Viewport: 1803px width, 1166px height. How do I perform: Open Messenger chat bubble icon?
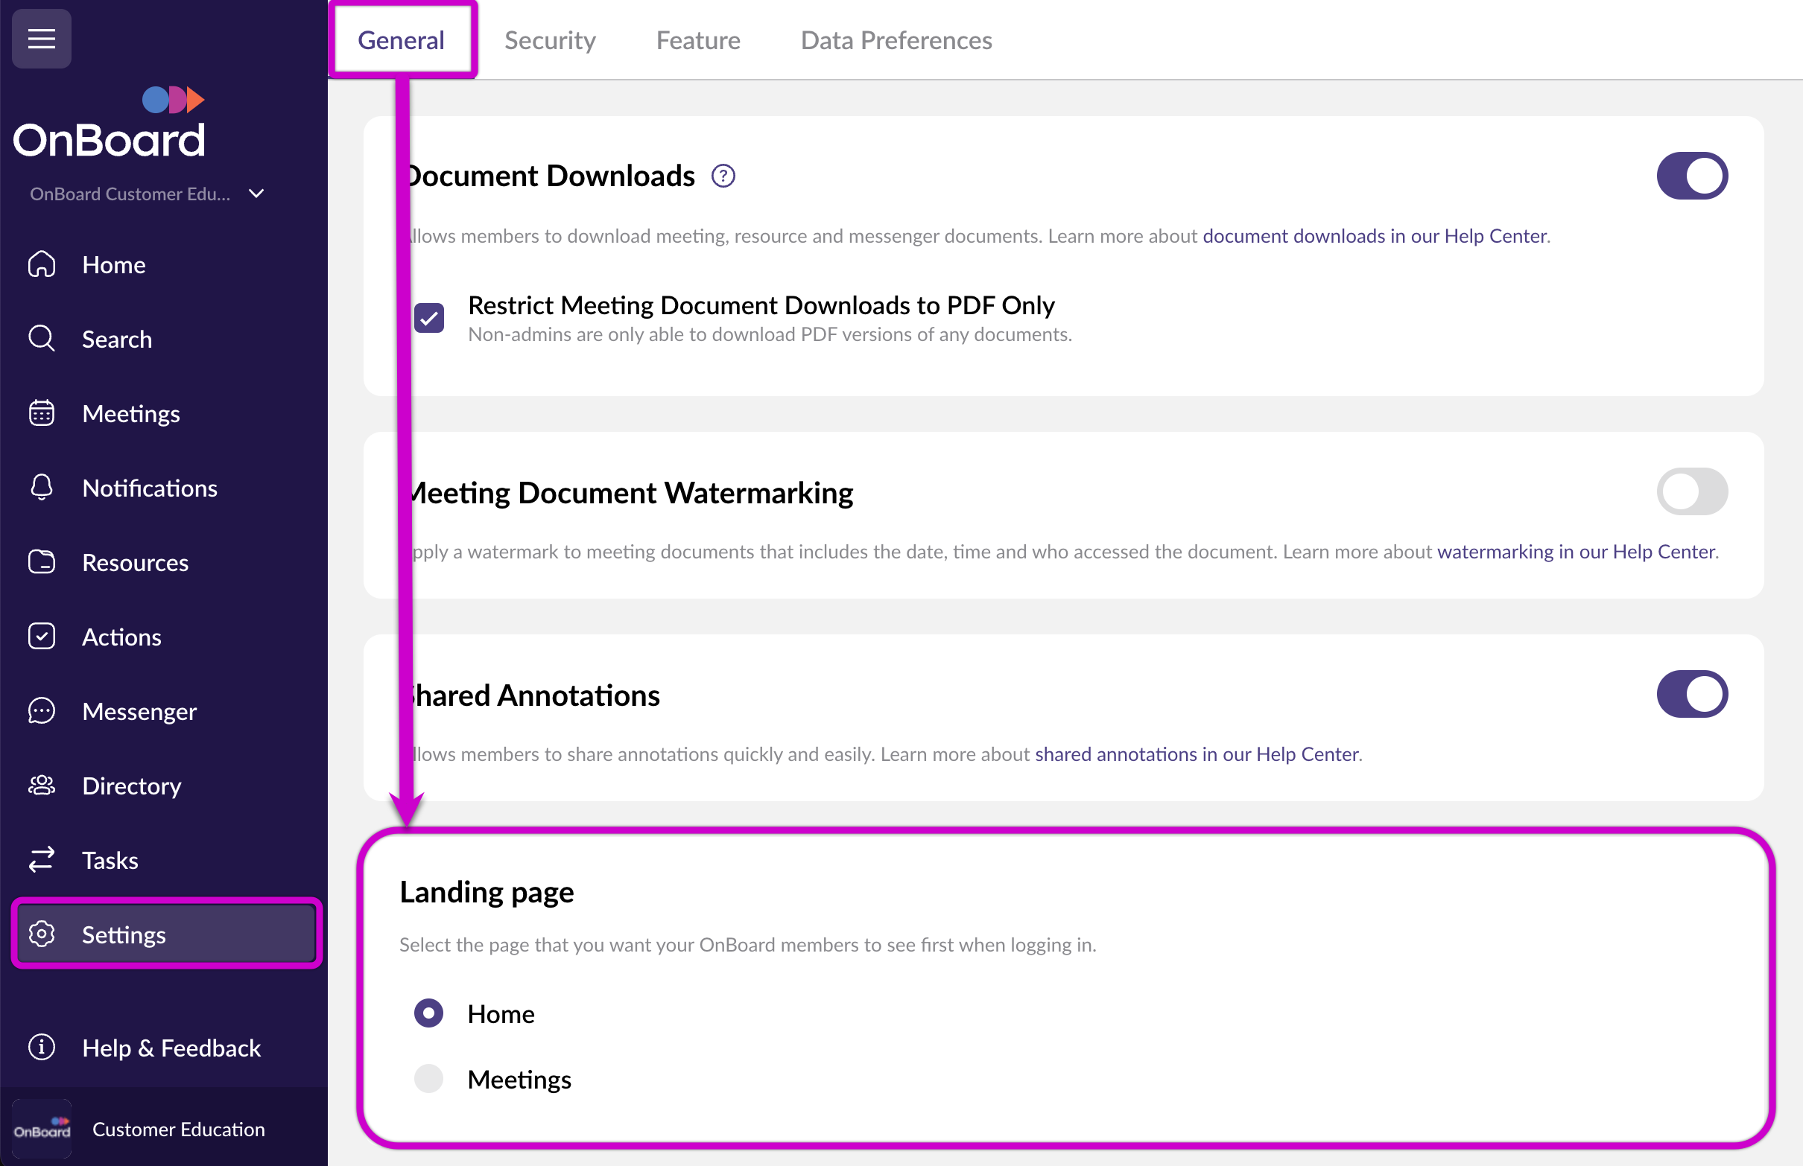click(x=42, y=711)
